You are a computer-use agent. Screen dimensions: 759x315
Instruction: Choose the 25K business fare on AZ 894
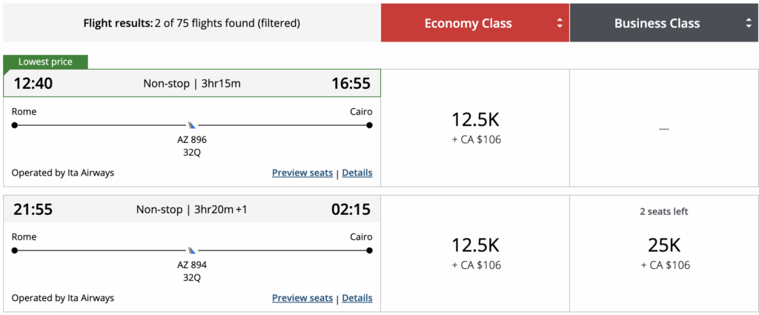[x=664, y=253]
